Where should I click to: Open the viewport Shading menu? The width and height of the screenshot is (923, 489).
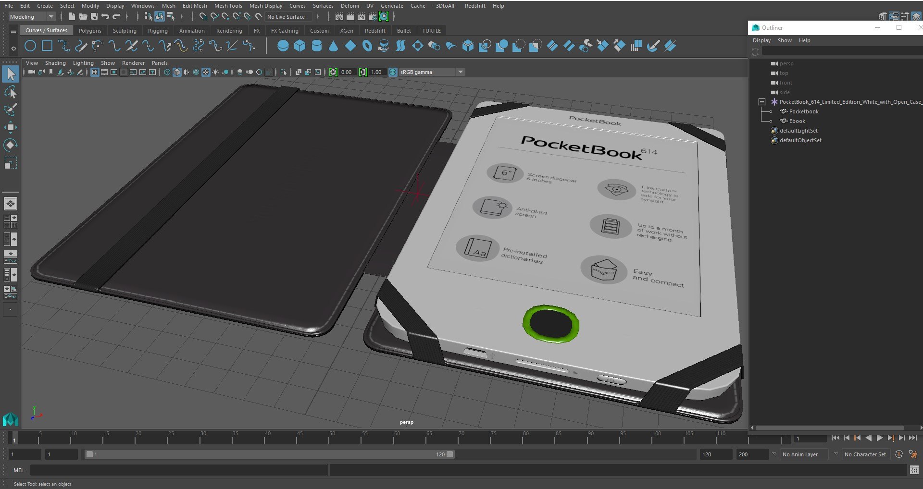[55, 63]
